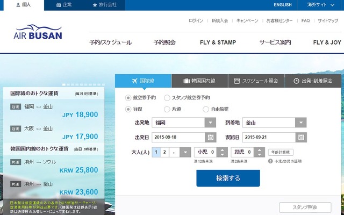This screenshot has width=344, height=215.
Task: Click the first banner carousel indicator dot
Action: [64, 84]
